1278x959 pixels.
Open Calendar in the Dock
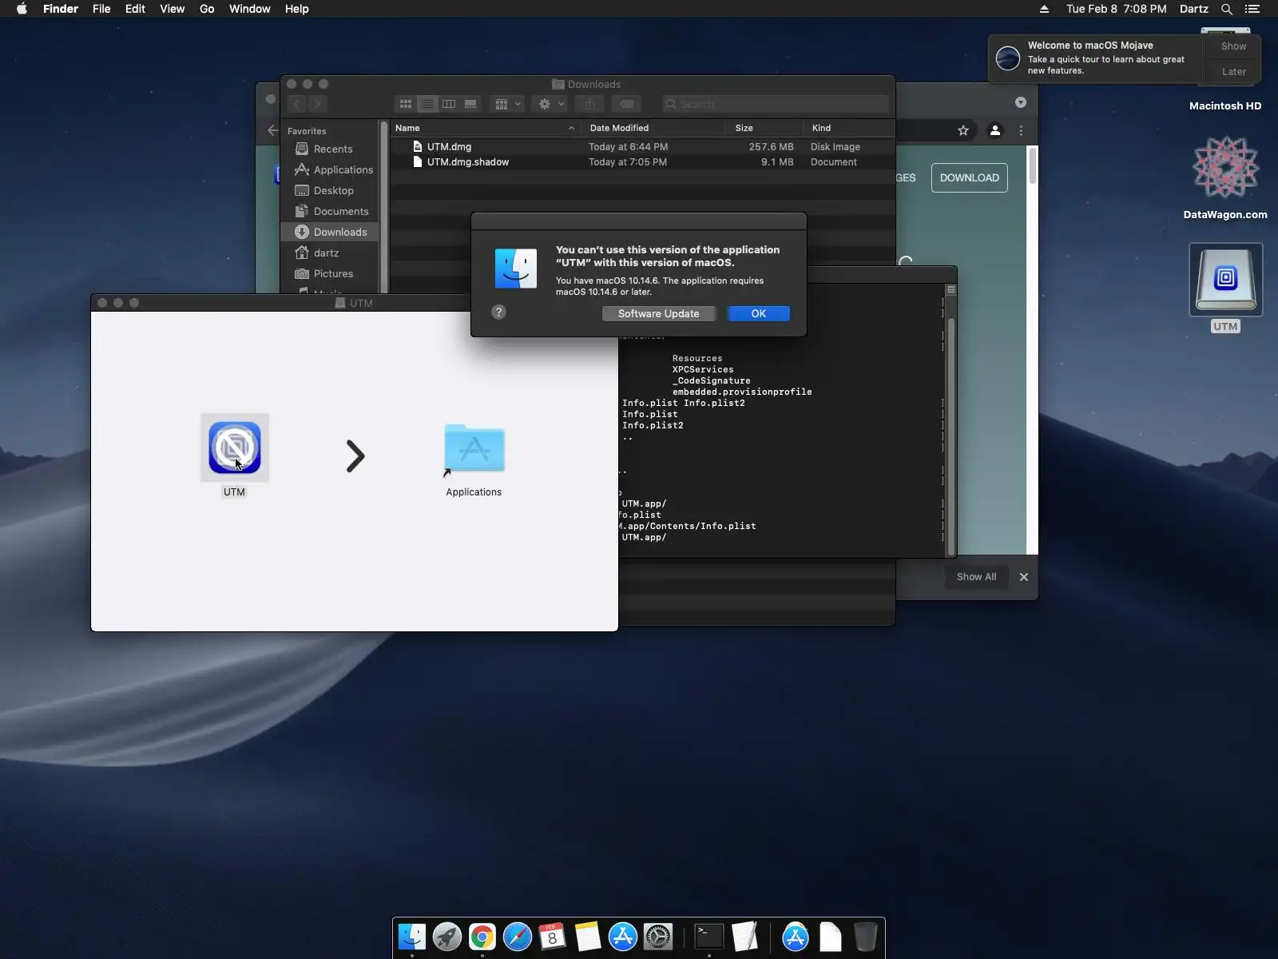pos(553,937)
